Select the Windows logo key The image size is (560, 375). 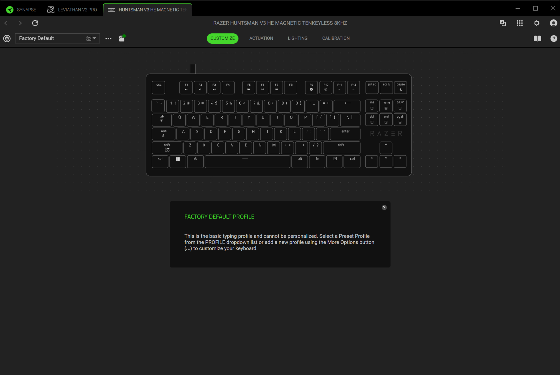coord(178,162)
